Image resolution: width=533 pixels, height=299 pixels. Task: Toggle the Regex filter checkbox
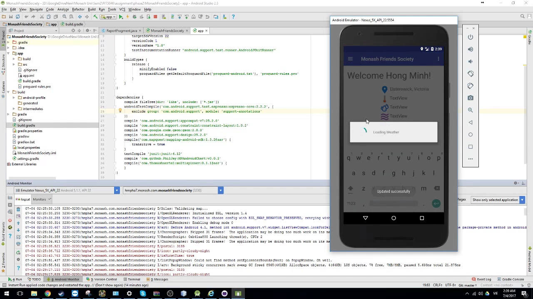[x=461, y=200]
